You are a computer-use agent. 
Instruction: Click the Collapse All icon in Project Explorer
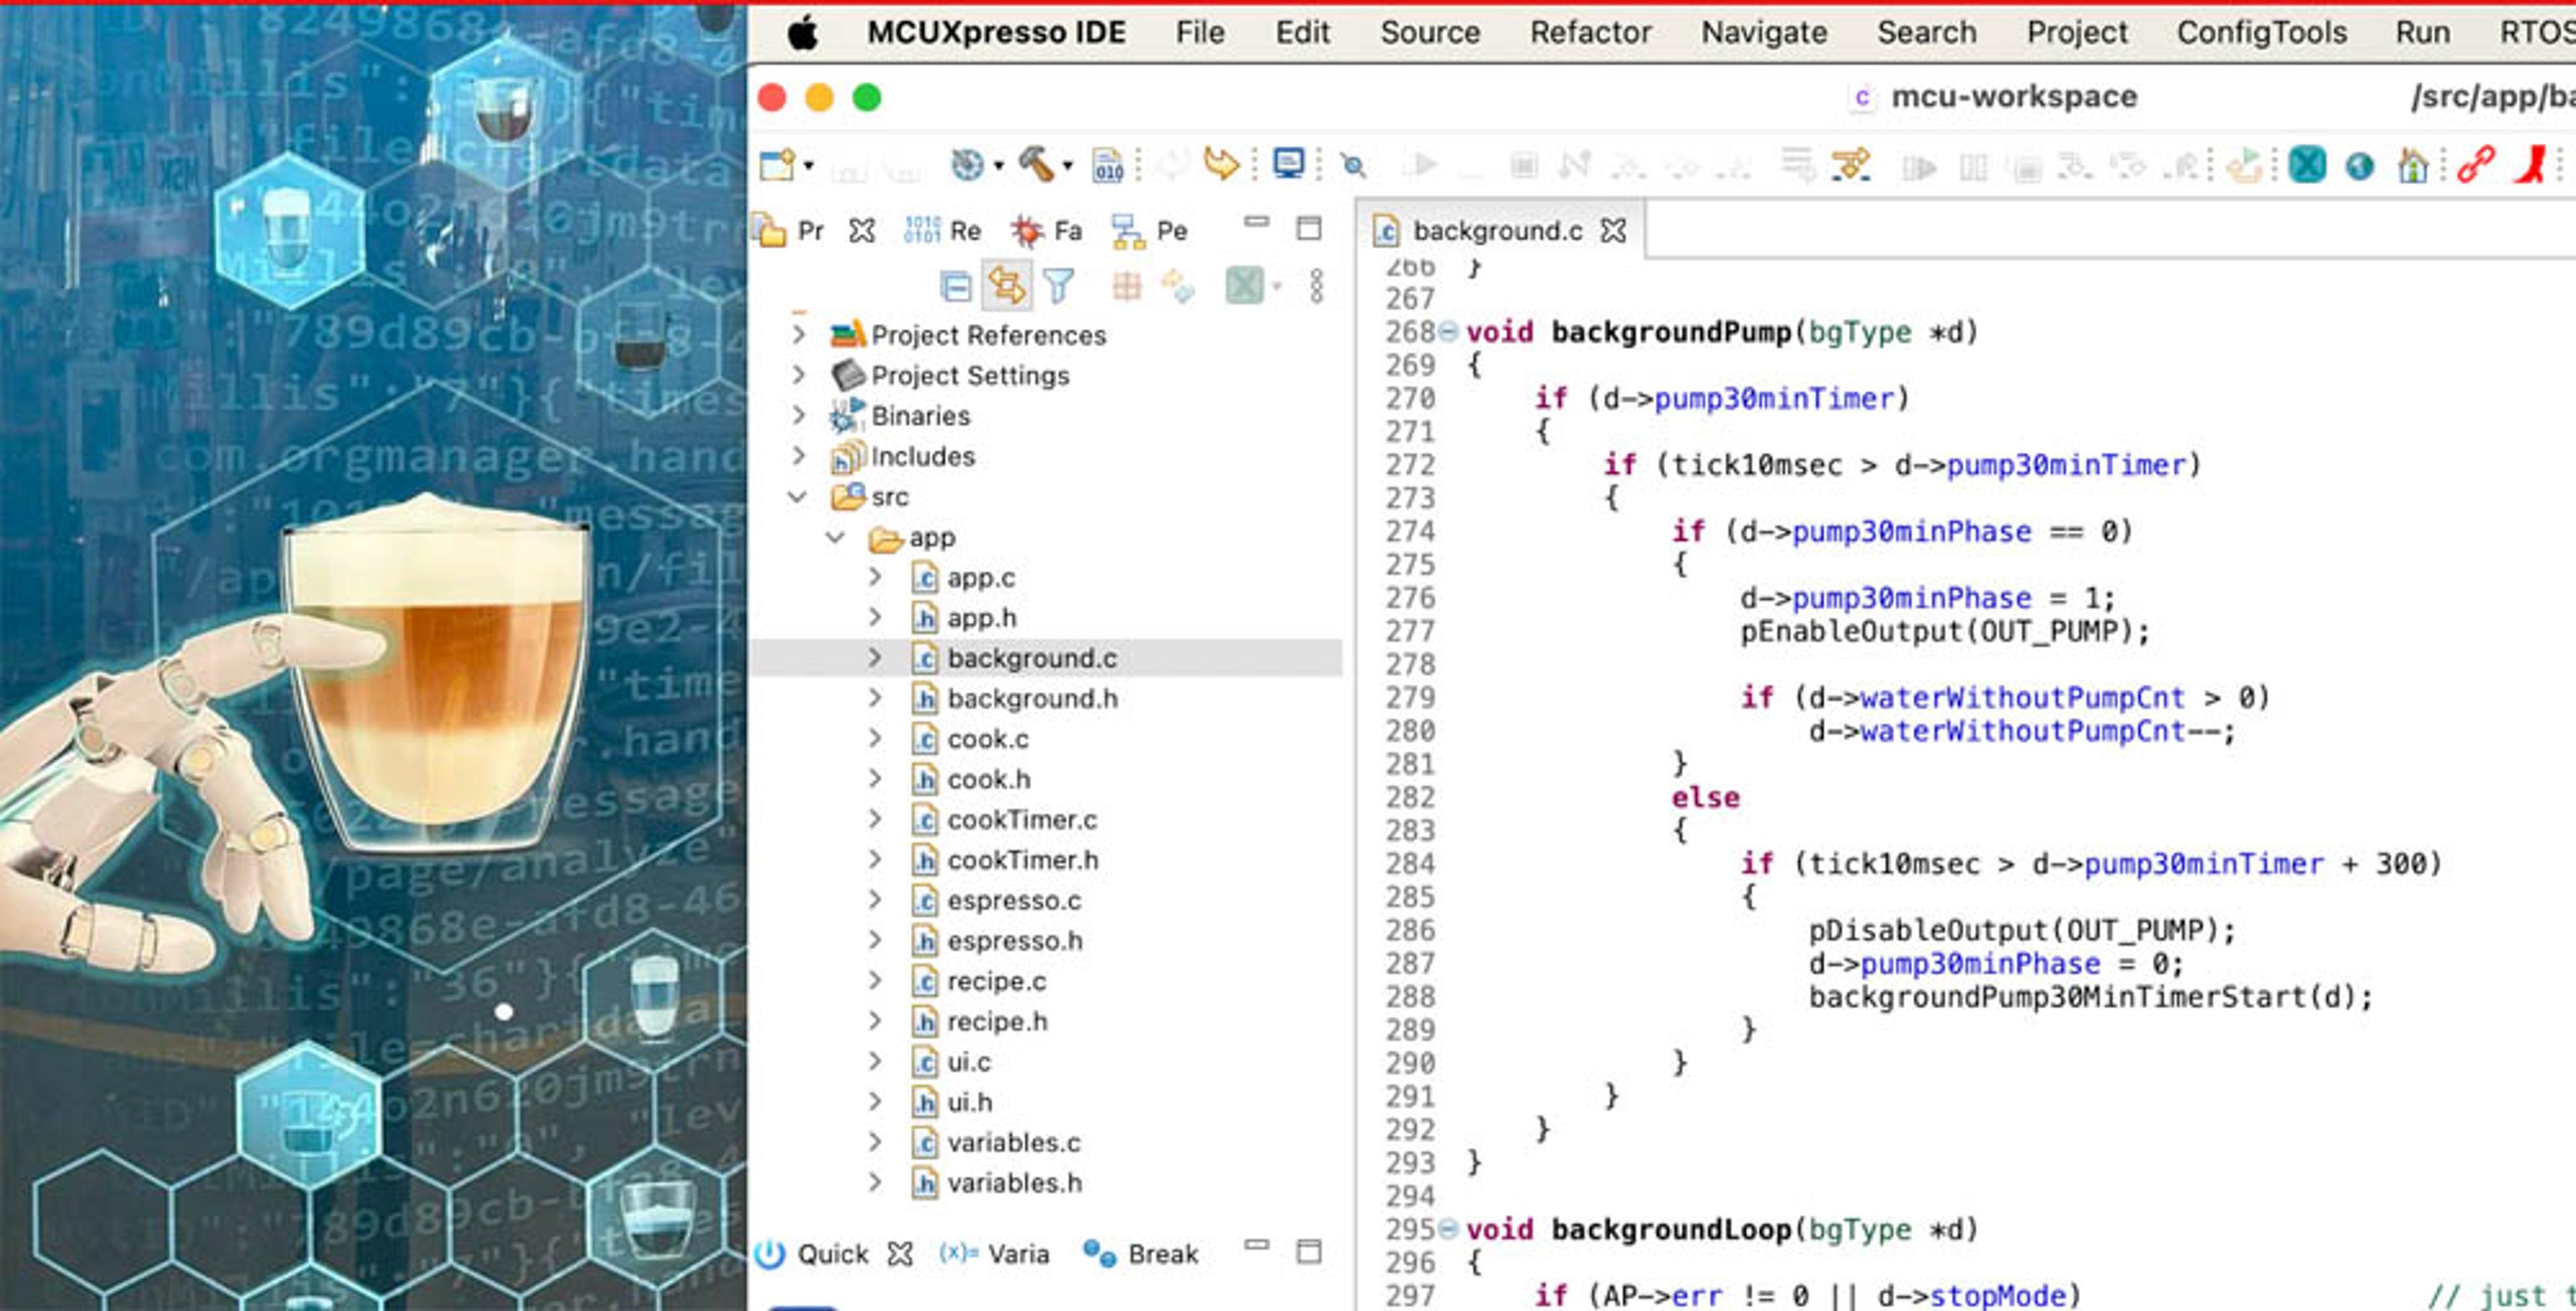coord(955,287)
